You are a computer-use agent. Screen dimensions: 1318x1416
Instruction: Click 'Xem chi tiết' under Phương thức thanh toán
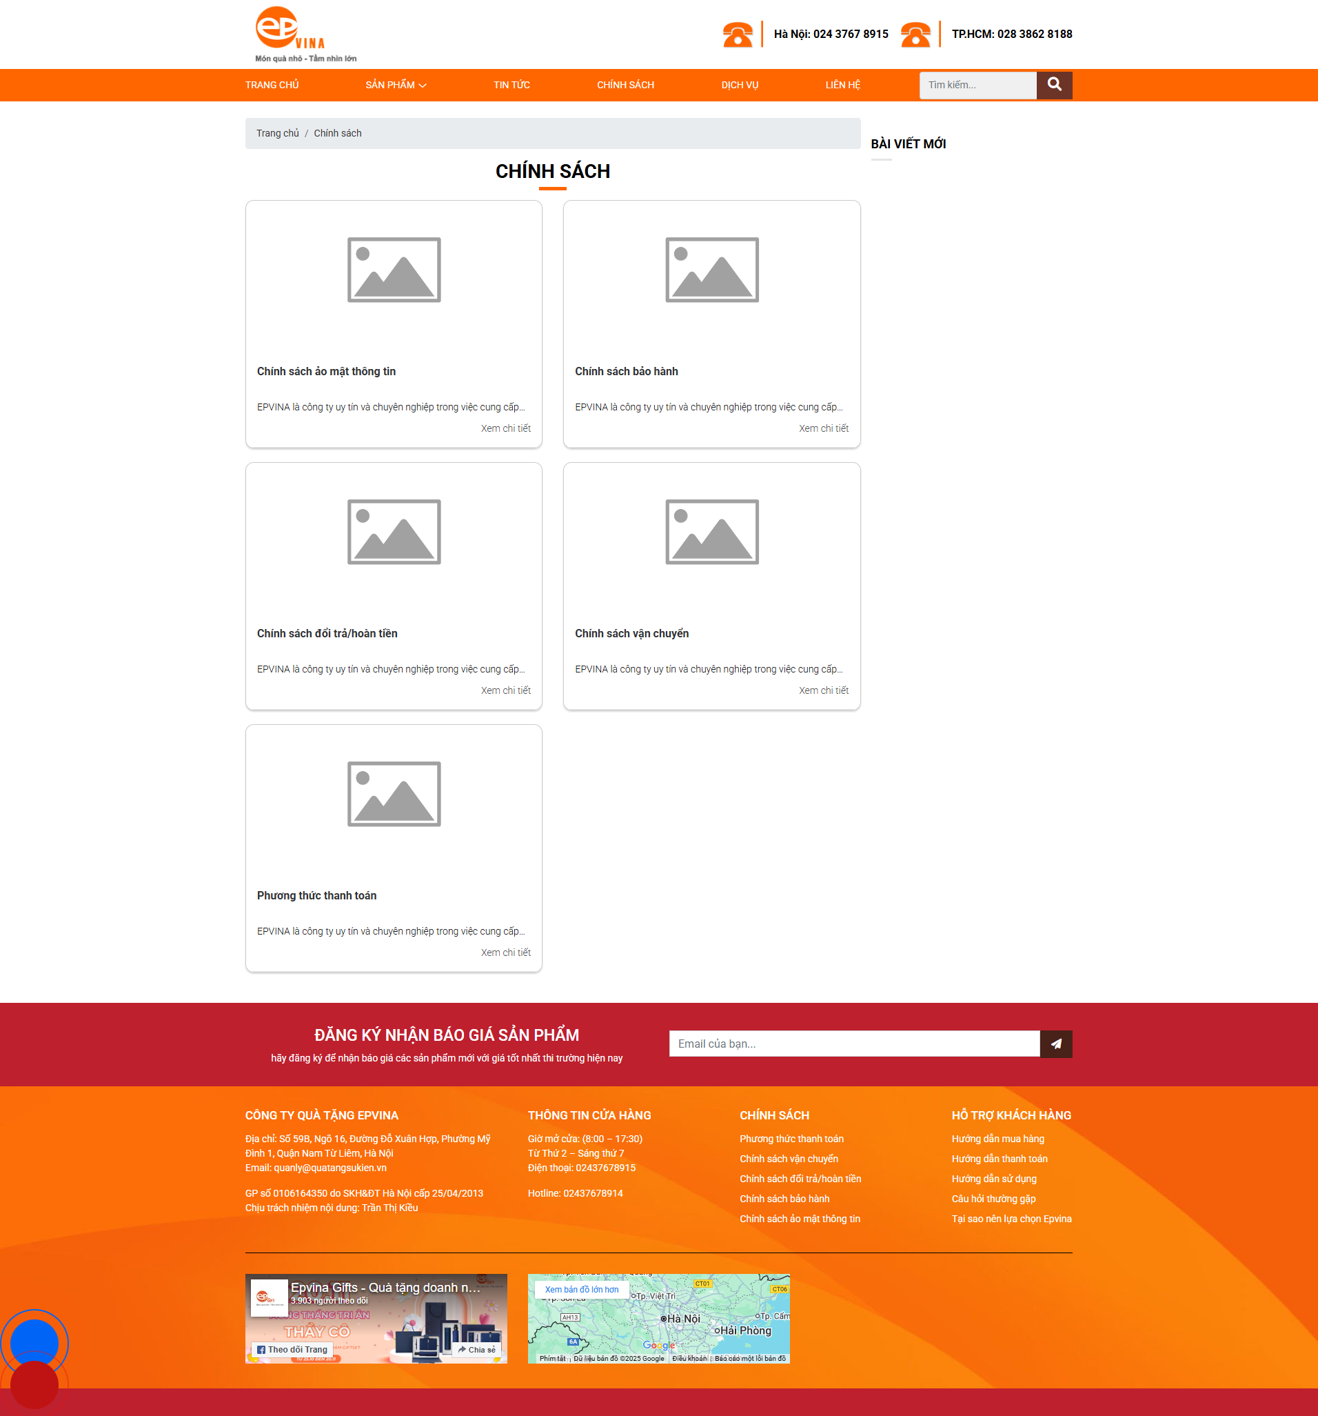pyautogui.click(x=505, y=953)
